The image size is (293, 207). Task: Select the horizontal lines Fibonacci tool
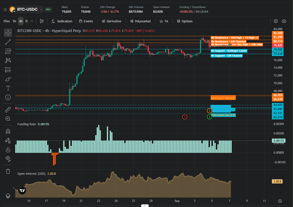pyautogui.click(x=8, y=51)
